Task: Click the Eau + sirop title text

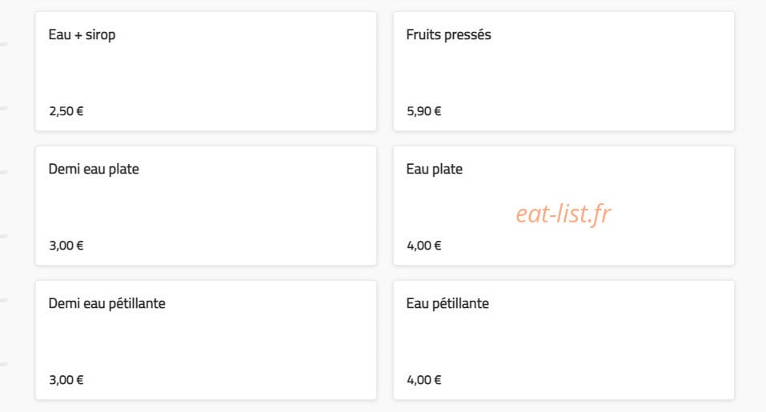Action: pos(82,35)
